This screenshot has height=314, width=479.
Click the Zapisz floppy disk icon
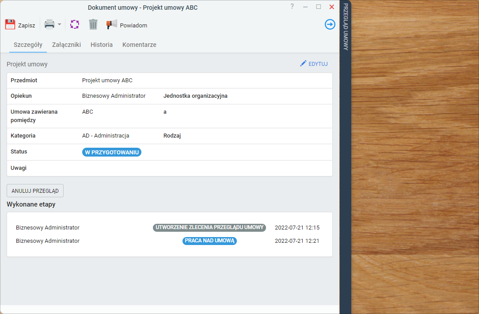pyautogui.click(x=10, y=24)
